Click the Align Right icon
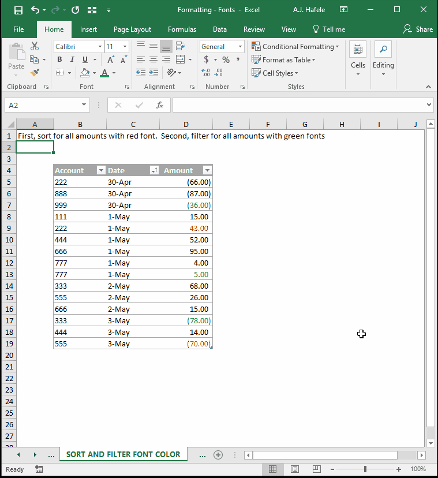 tap(166, 59)
